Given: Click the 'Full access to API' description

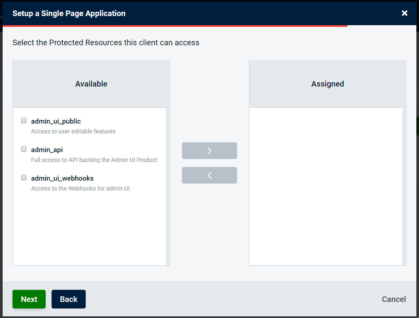Looking at the screenshot, I should point(94,160).
